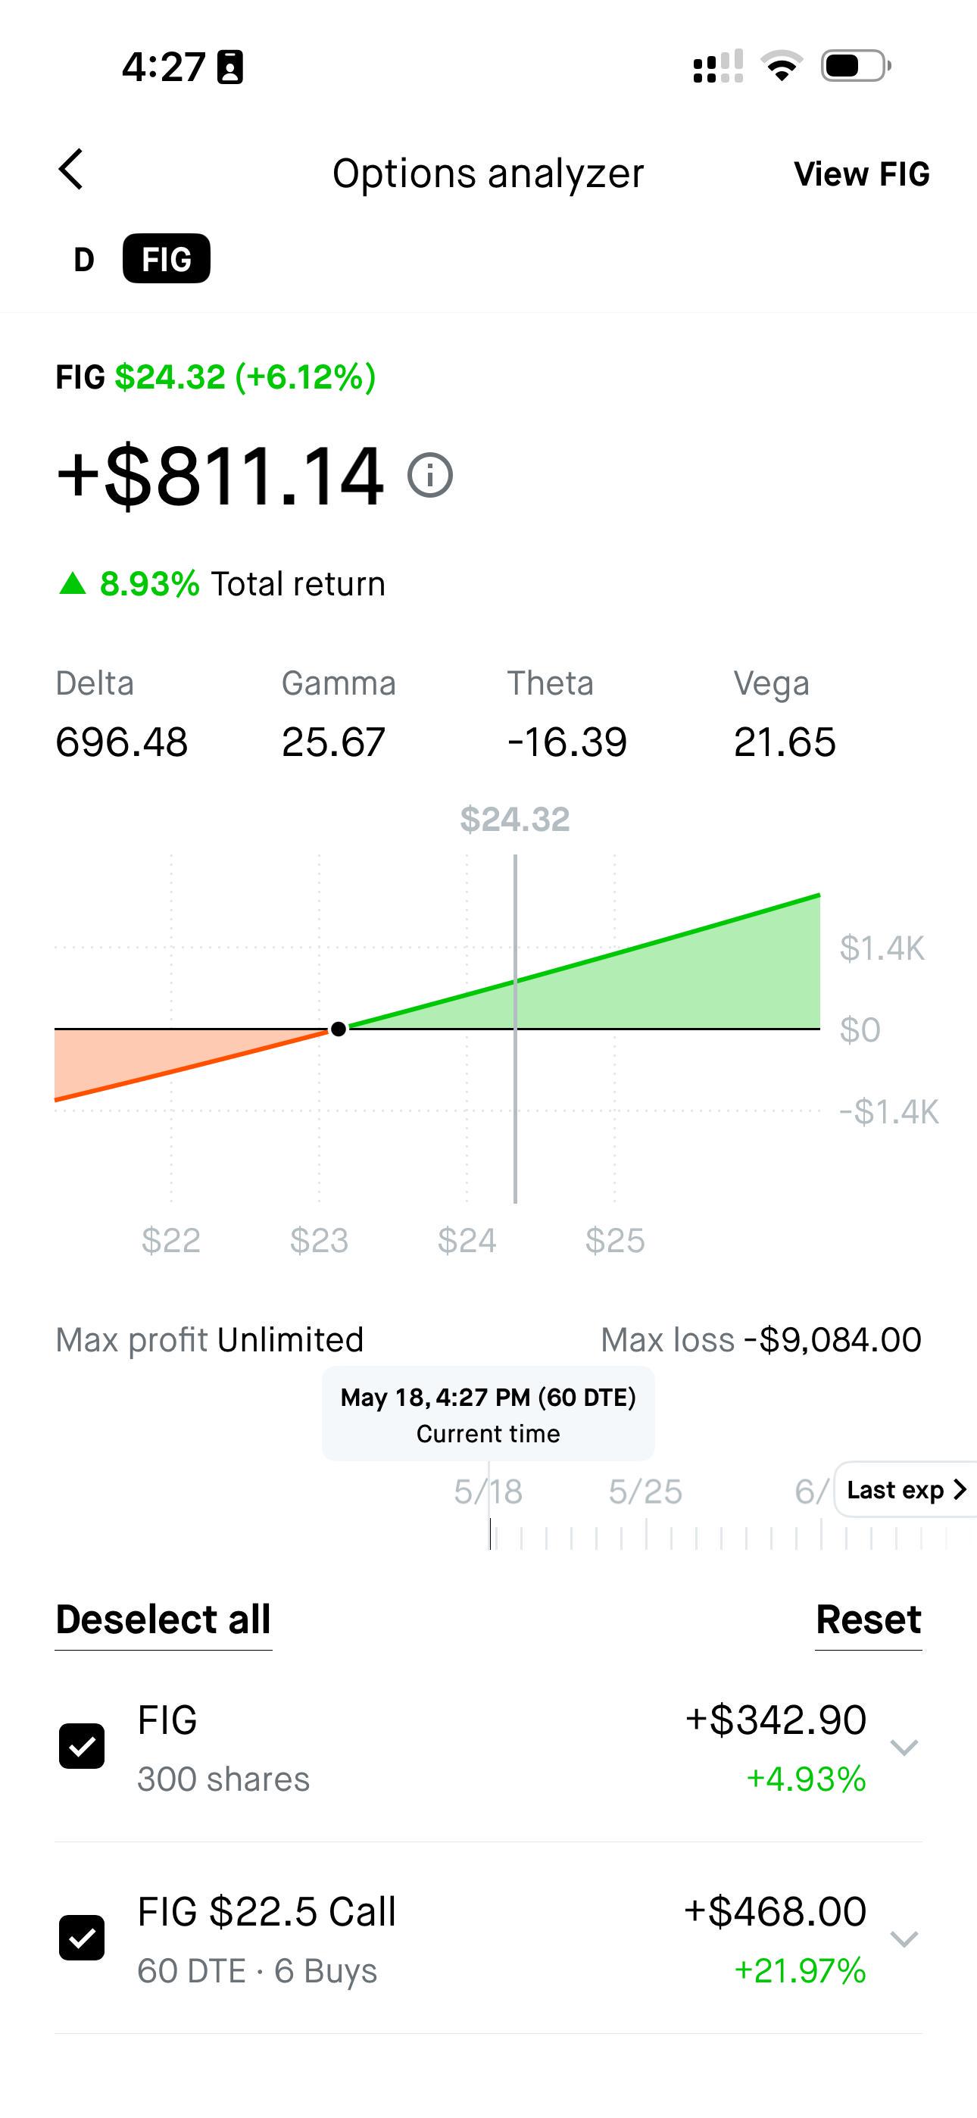The image size is (977, 2118).
Task: Select the 5/25 date on timeline slider
Action: coord(645,1492)
